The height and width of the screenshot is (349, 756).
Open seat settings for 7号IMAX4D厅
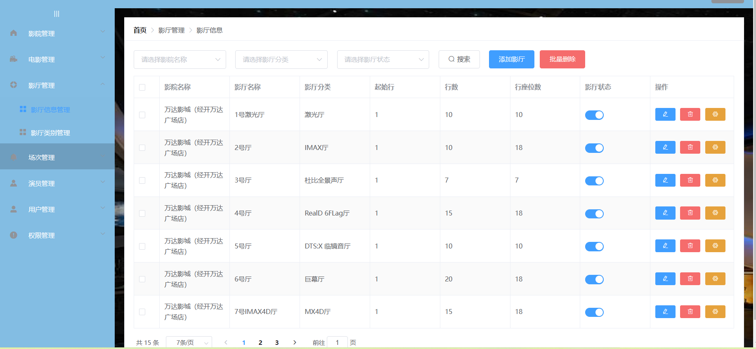tap(715, 312)
